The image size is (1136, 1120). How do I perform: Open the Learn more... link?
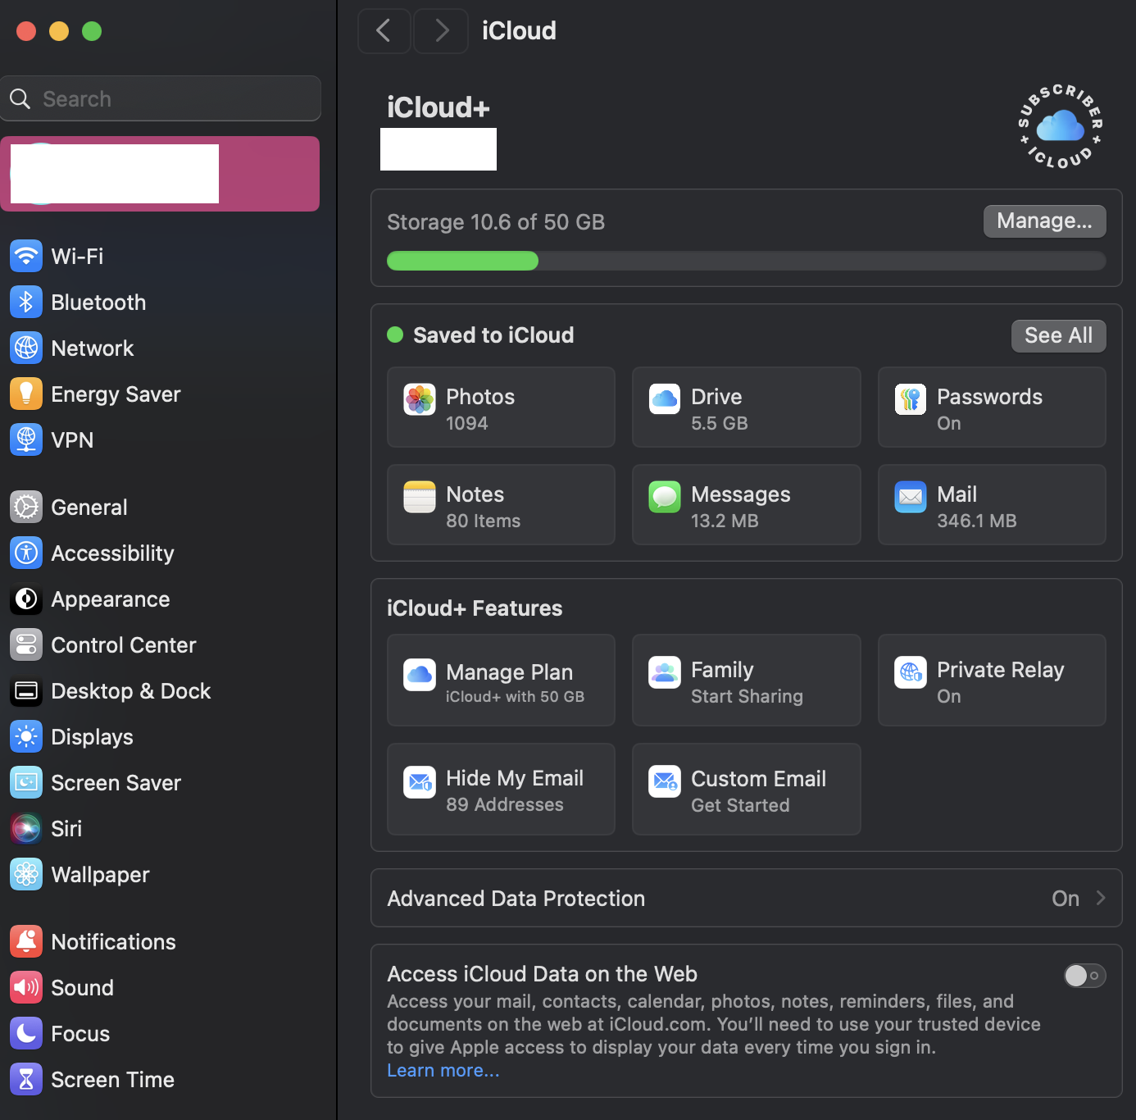[x=443, y=1071]
